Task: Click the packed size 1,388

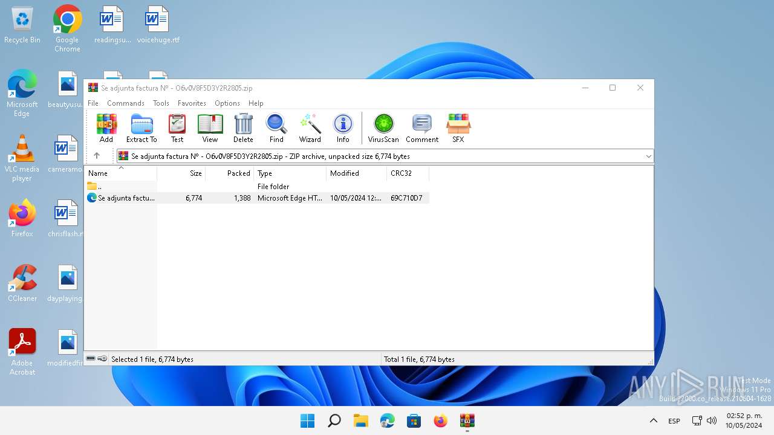Action: tap(242, 198)
